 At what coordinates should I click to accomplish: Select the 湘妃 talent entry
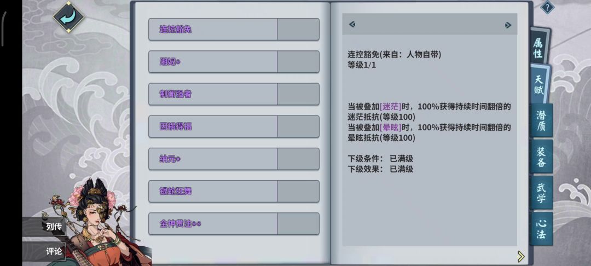click(234, 61)
